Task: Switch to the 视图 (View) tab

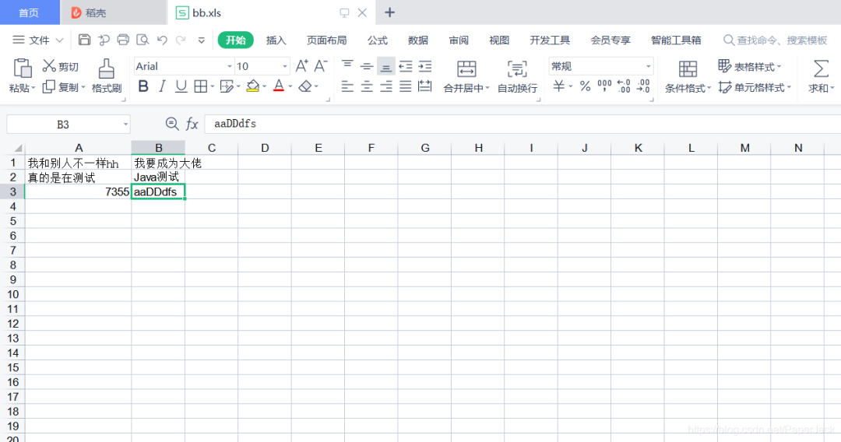Action: coord(499,40)
